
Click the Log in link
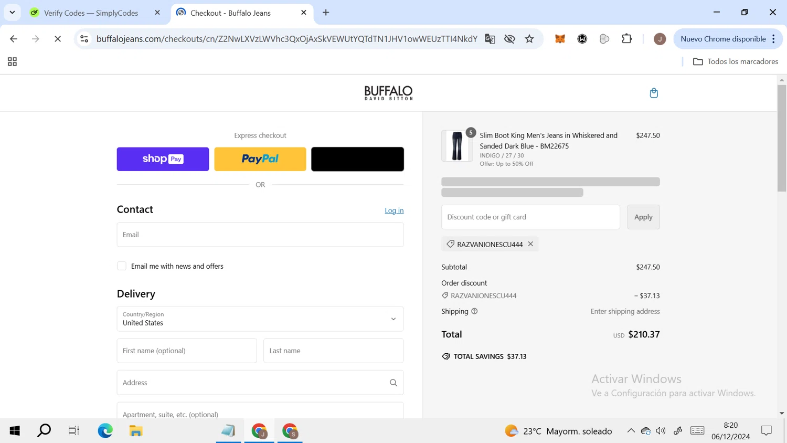(x=394, y=210)
